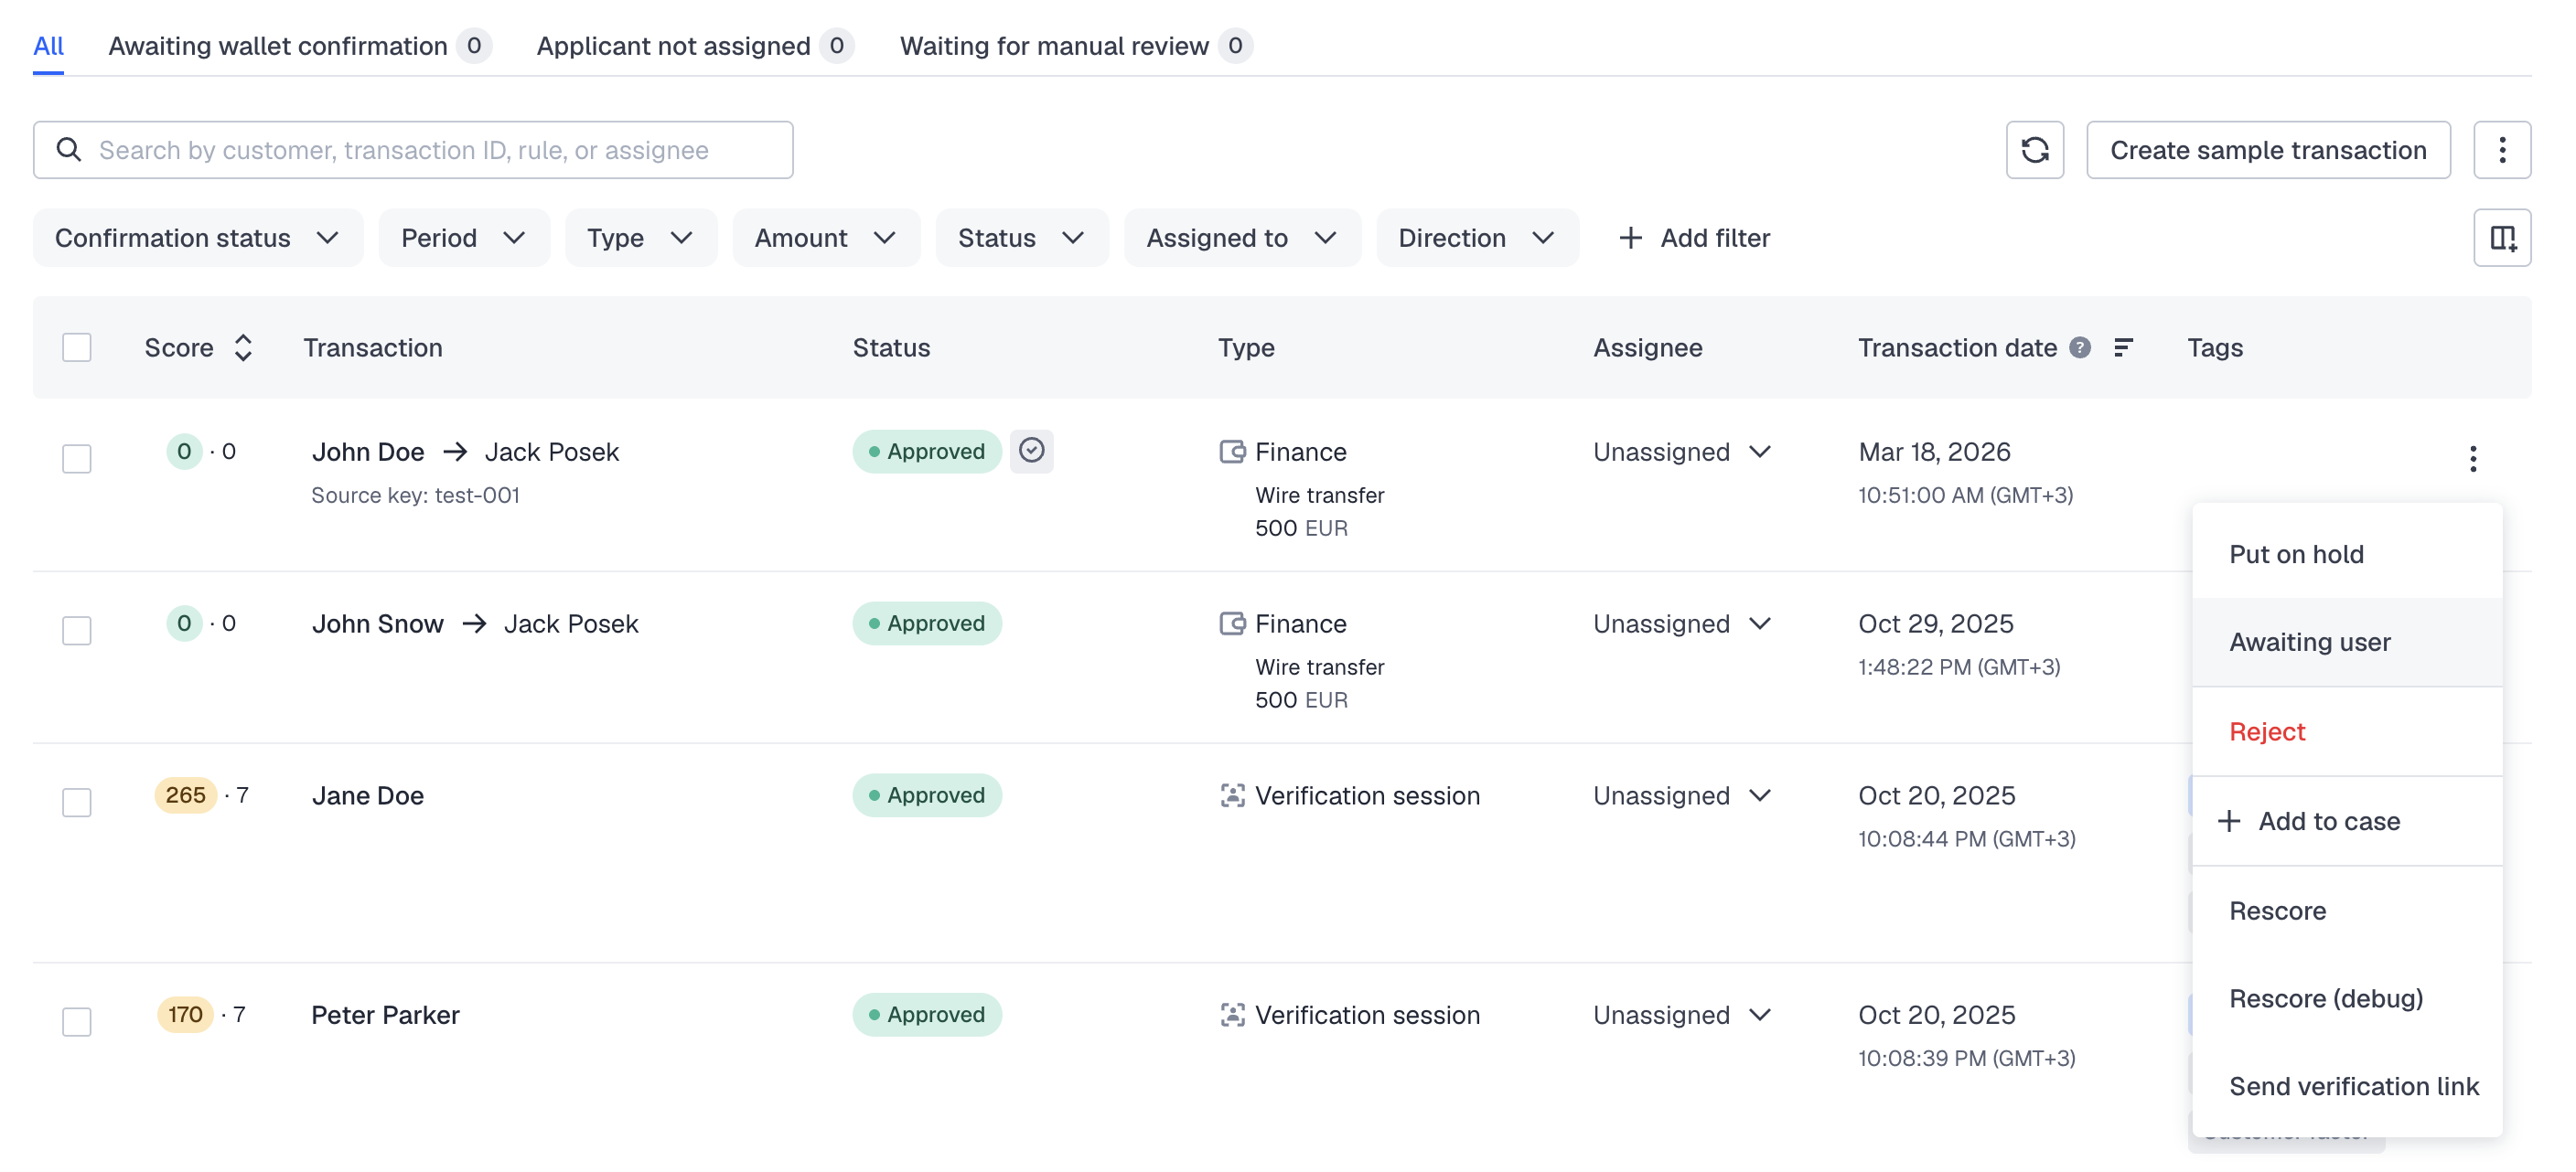This screenshot has height=1172, width=2576.
Task: Choose Awaiting user from the context menu
Action: (2309, 642)
